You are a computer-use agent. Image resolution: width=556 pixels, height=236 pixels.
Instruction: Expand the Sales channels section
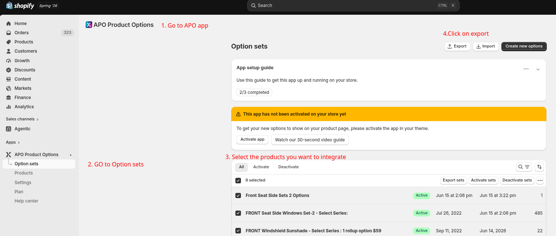[23, 119]
